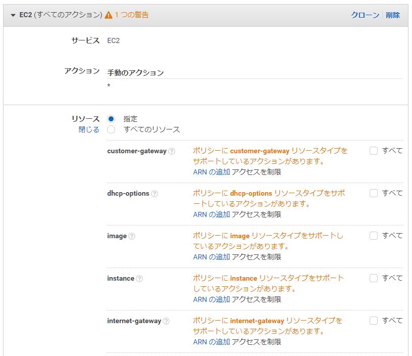Click ARN の追加 for instance
The image size is (412, 356).
[212, 299]
